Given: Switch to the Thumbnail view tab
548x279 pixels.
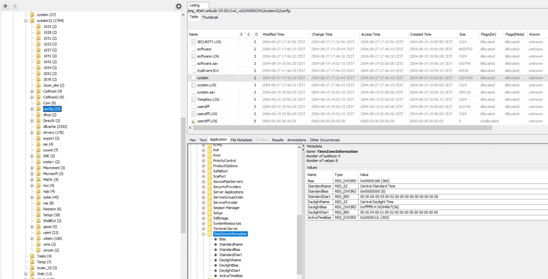Looking at the screenshot, I should point(210,17).
